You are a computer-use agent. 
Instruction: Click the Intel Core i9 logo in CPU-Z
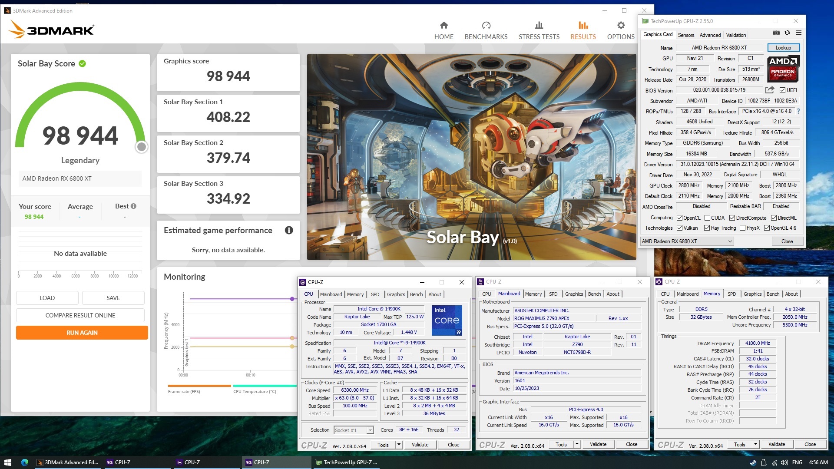(447, 320)
